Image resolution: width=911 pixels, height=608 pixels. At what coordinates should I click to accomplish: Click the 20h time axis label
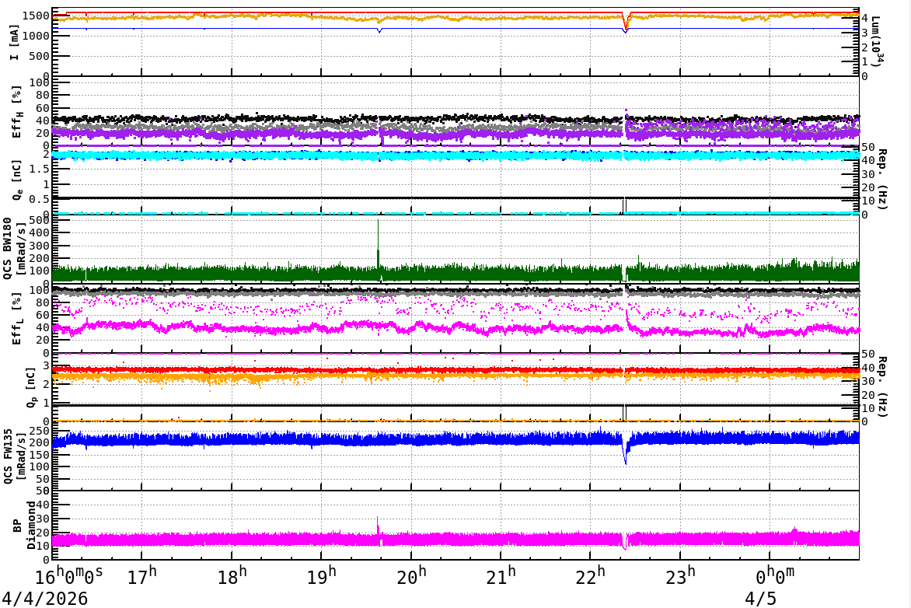click(410, 577)
